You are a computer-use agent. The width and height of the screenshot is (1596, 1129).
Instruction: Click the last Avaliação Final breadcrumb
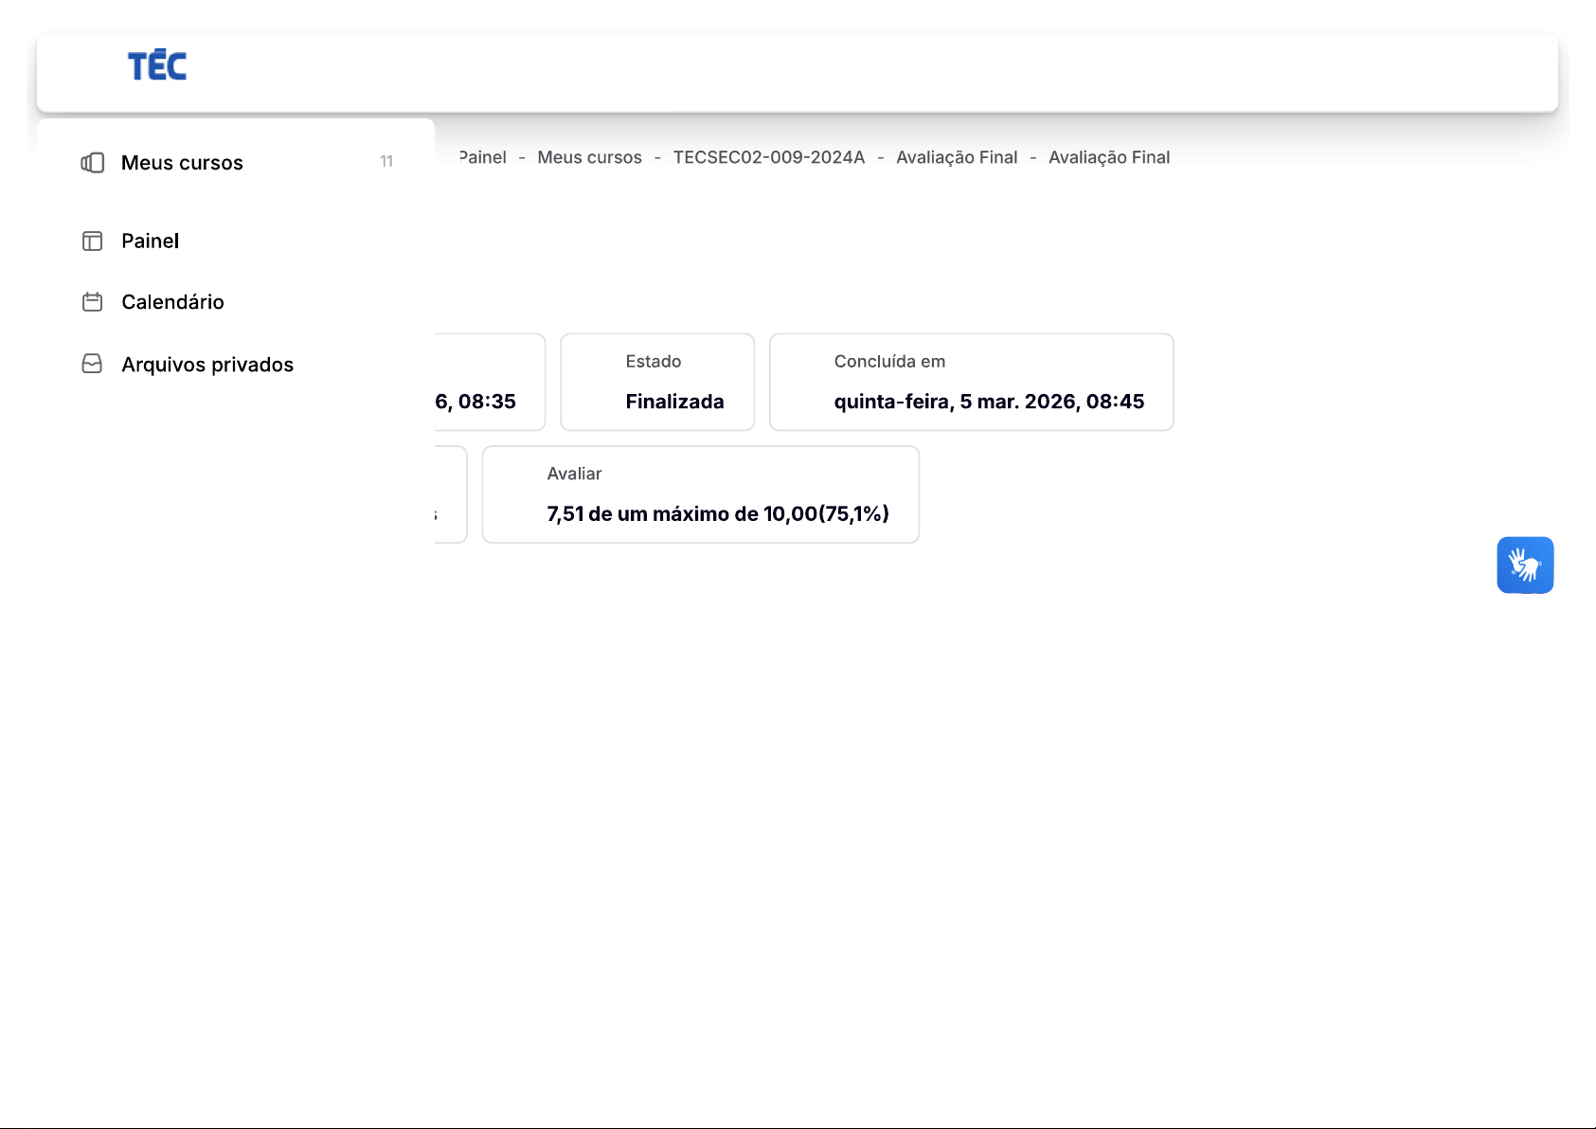1108,157
